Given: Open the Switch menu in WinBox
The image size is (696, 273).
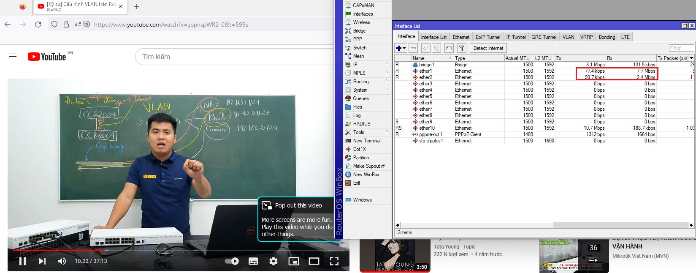Looking at the screenshot, I should [360, 48].
